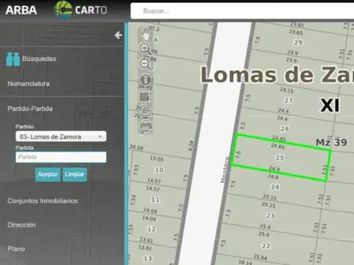
Task: Click the zoom in magnifier tool
Action: coord(145,49)
